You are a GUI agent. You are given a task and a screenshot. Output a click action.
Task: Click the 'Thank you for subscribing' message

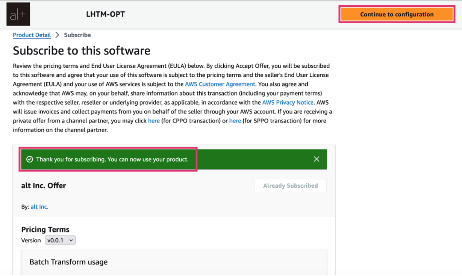(x=112, y=159)
